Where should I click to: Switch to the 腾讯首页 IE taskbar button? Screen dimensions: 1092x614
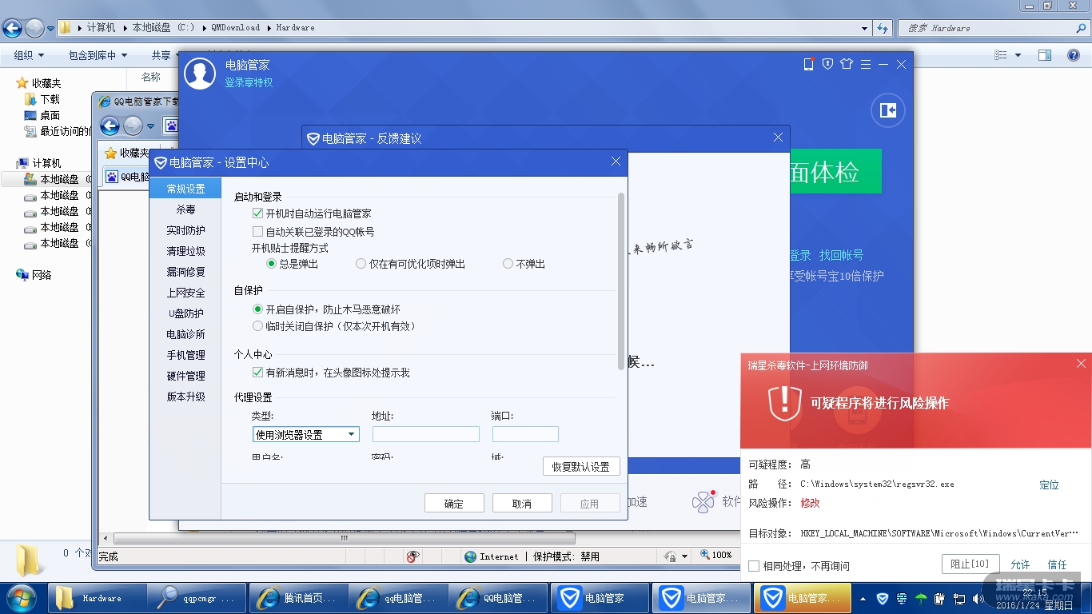pyautogui.click(x=297, y=598)
